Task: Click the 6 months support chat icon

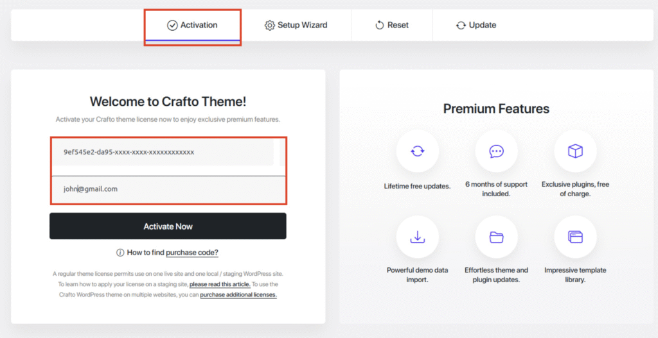Action: 496,151
